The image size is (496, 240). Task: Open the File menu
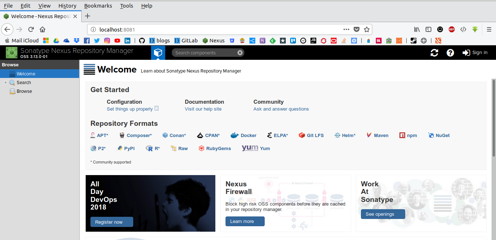pyautogui.click(x=8, y=6)
